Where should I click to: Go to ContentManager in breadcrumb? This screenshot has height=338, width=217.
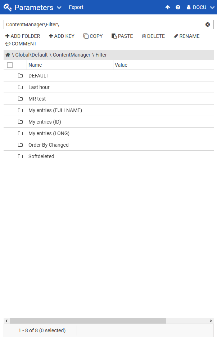(x=71, y=55)
